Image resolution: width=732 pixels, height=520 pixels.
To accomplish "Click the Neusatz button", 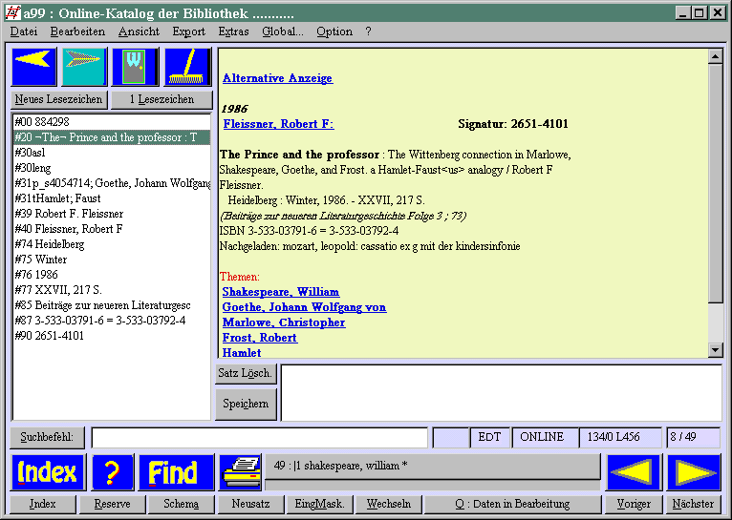I will point(250,504).
